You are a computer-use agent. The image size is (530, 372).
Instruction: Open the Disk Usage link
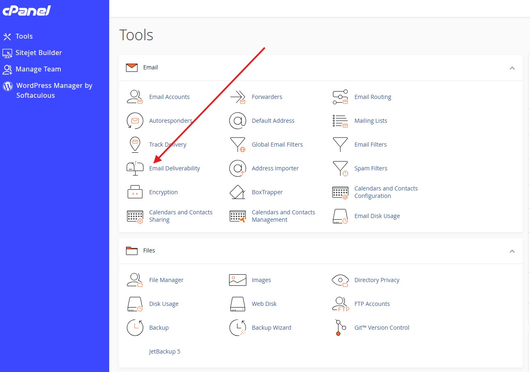pos(164,304)
